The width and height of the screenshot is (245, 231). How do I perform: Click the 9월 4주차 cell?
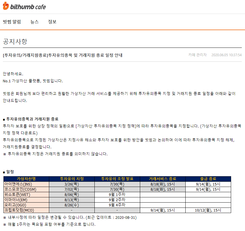click(117, 205)
